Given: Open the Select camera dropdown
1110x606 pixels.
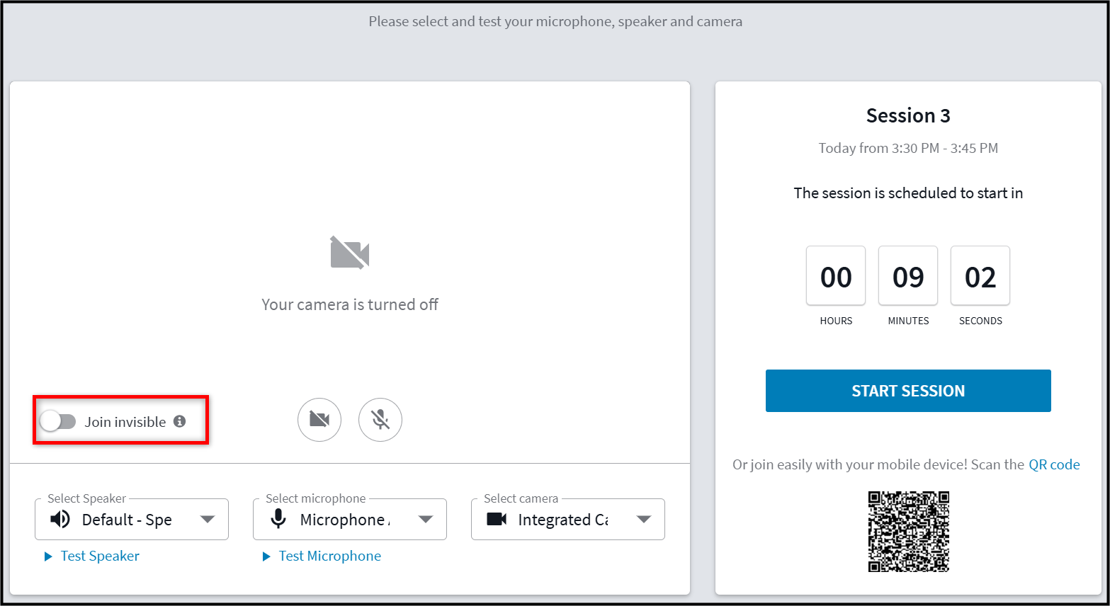Looking at the screenshot, I should 568,520.
